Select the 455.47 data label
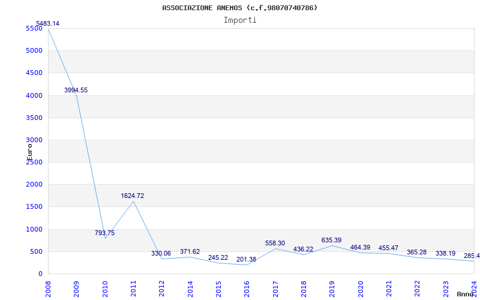 388,248
